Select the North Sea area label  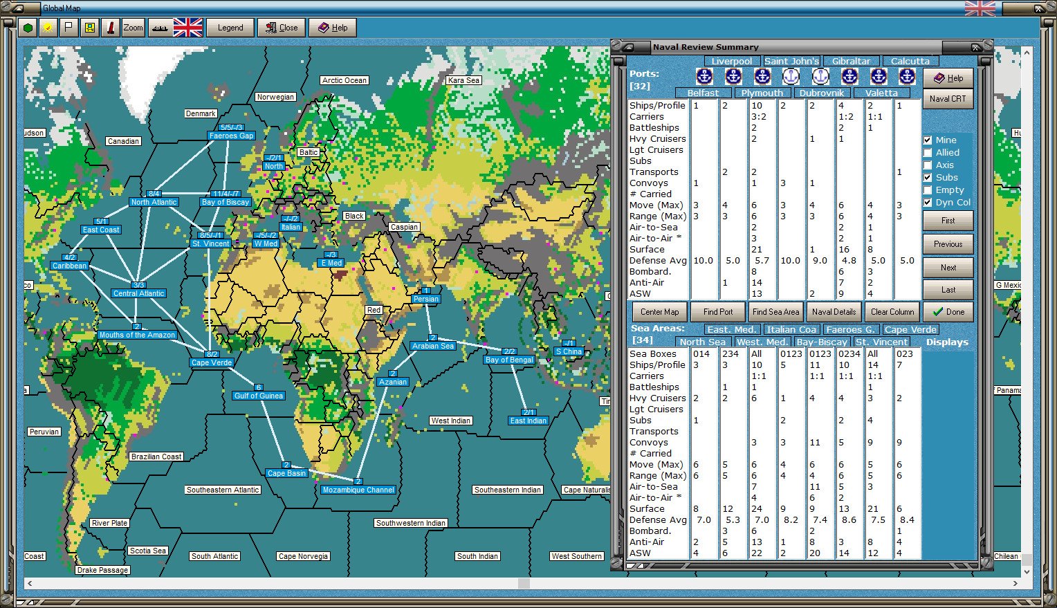point(702,342)
